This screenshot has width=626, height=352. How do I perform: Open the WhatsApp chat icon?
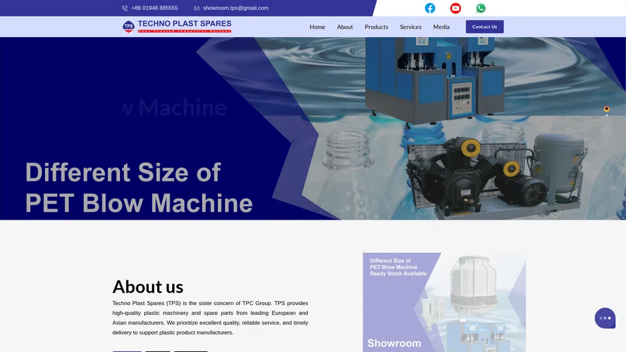pyautogui.click(x=481, y=8)
